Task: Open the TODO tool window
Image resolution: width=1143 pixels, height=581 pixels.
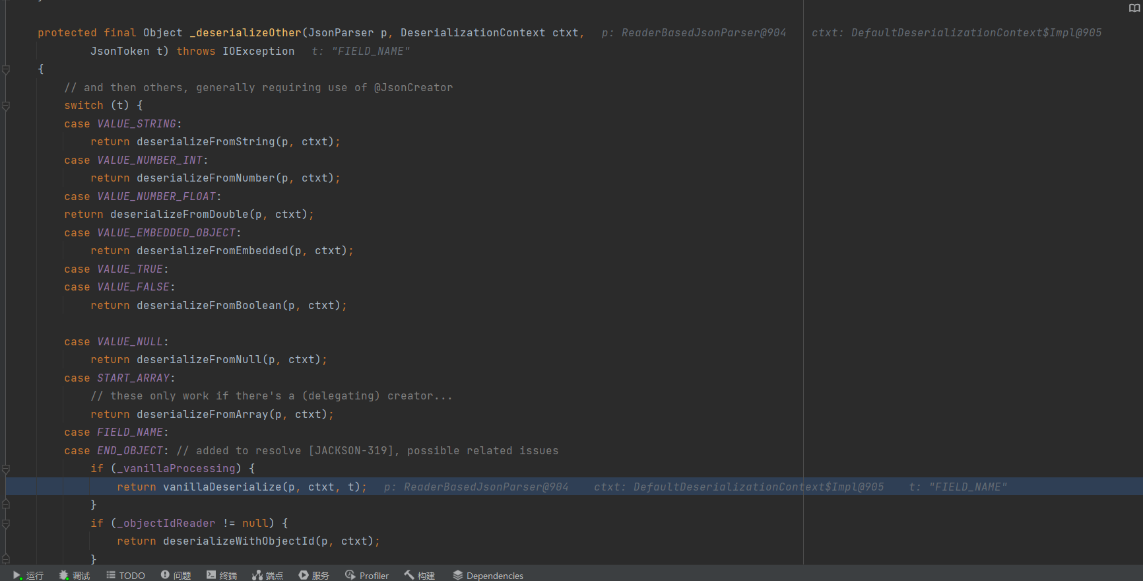Action: point(125,575)
